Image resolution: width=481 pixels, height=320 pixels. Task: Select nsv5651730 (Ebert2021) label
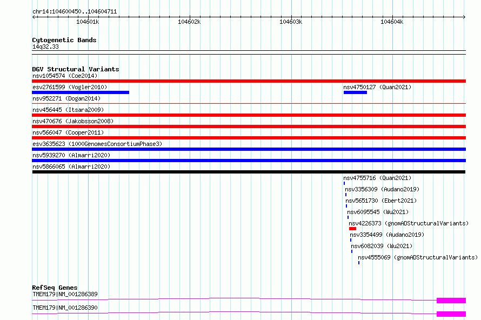click(381, 201)
